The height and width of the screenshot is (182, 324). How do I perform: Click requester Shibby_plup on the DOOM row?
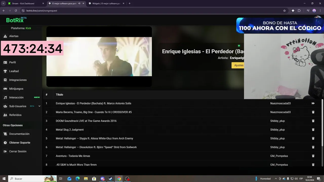click(x=277, y=121)
